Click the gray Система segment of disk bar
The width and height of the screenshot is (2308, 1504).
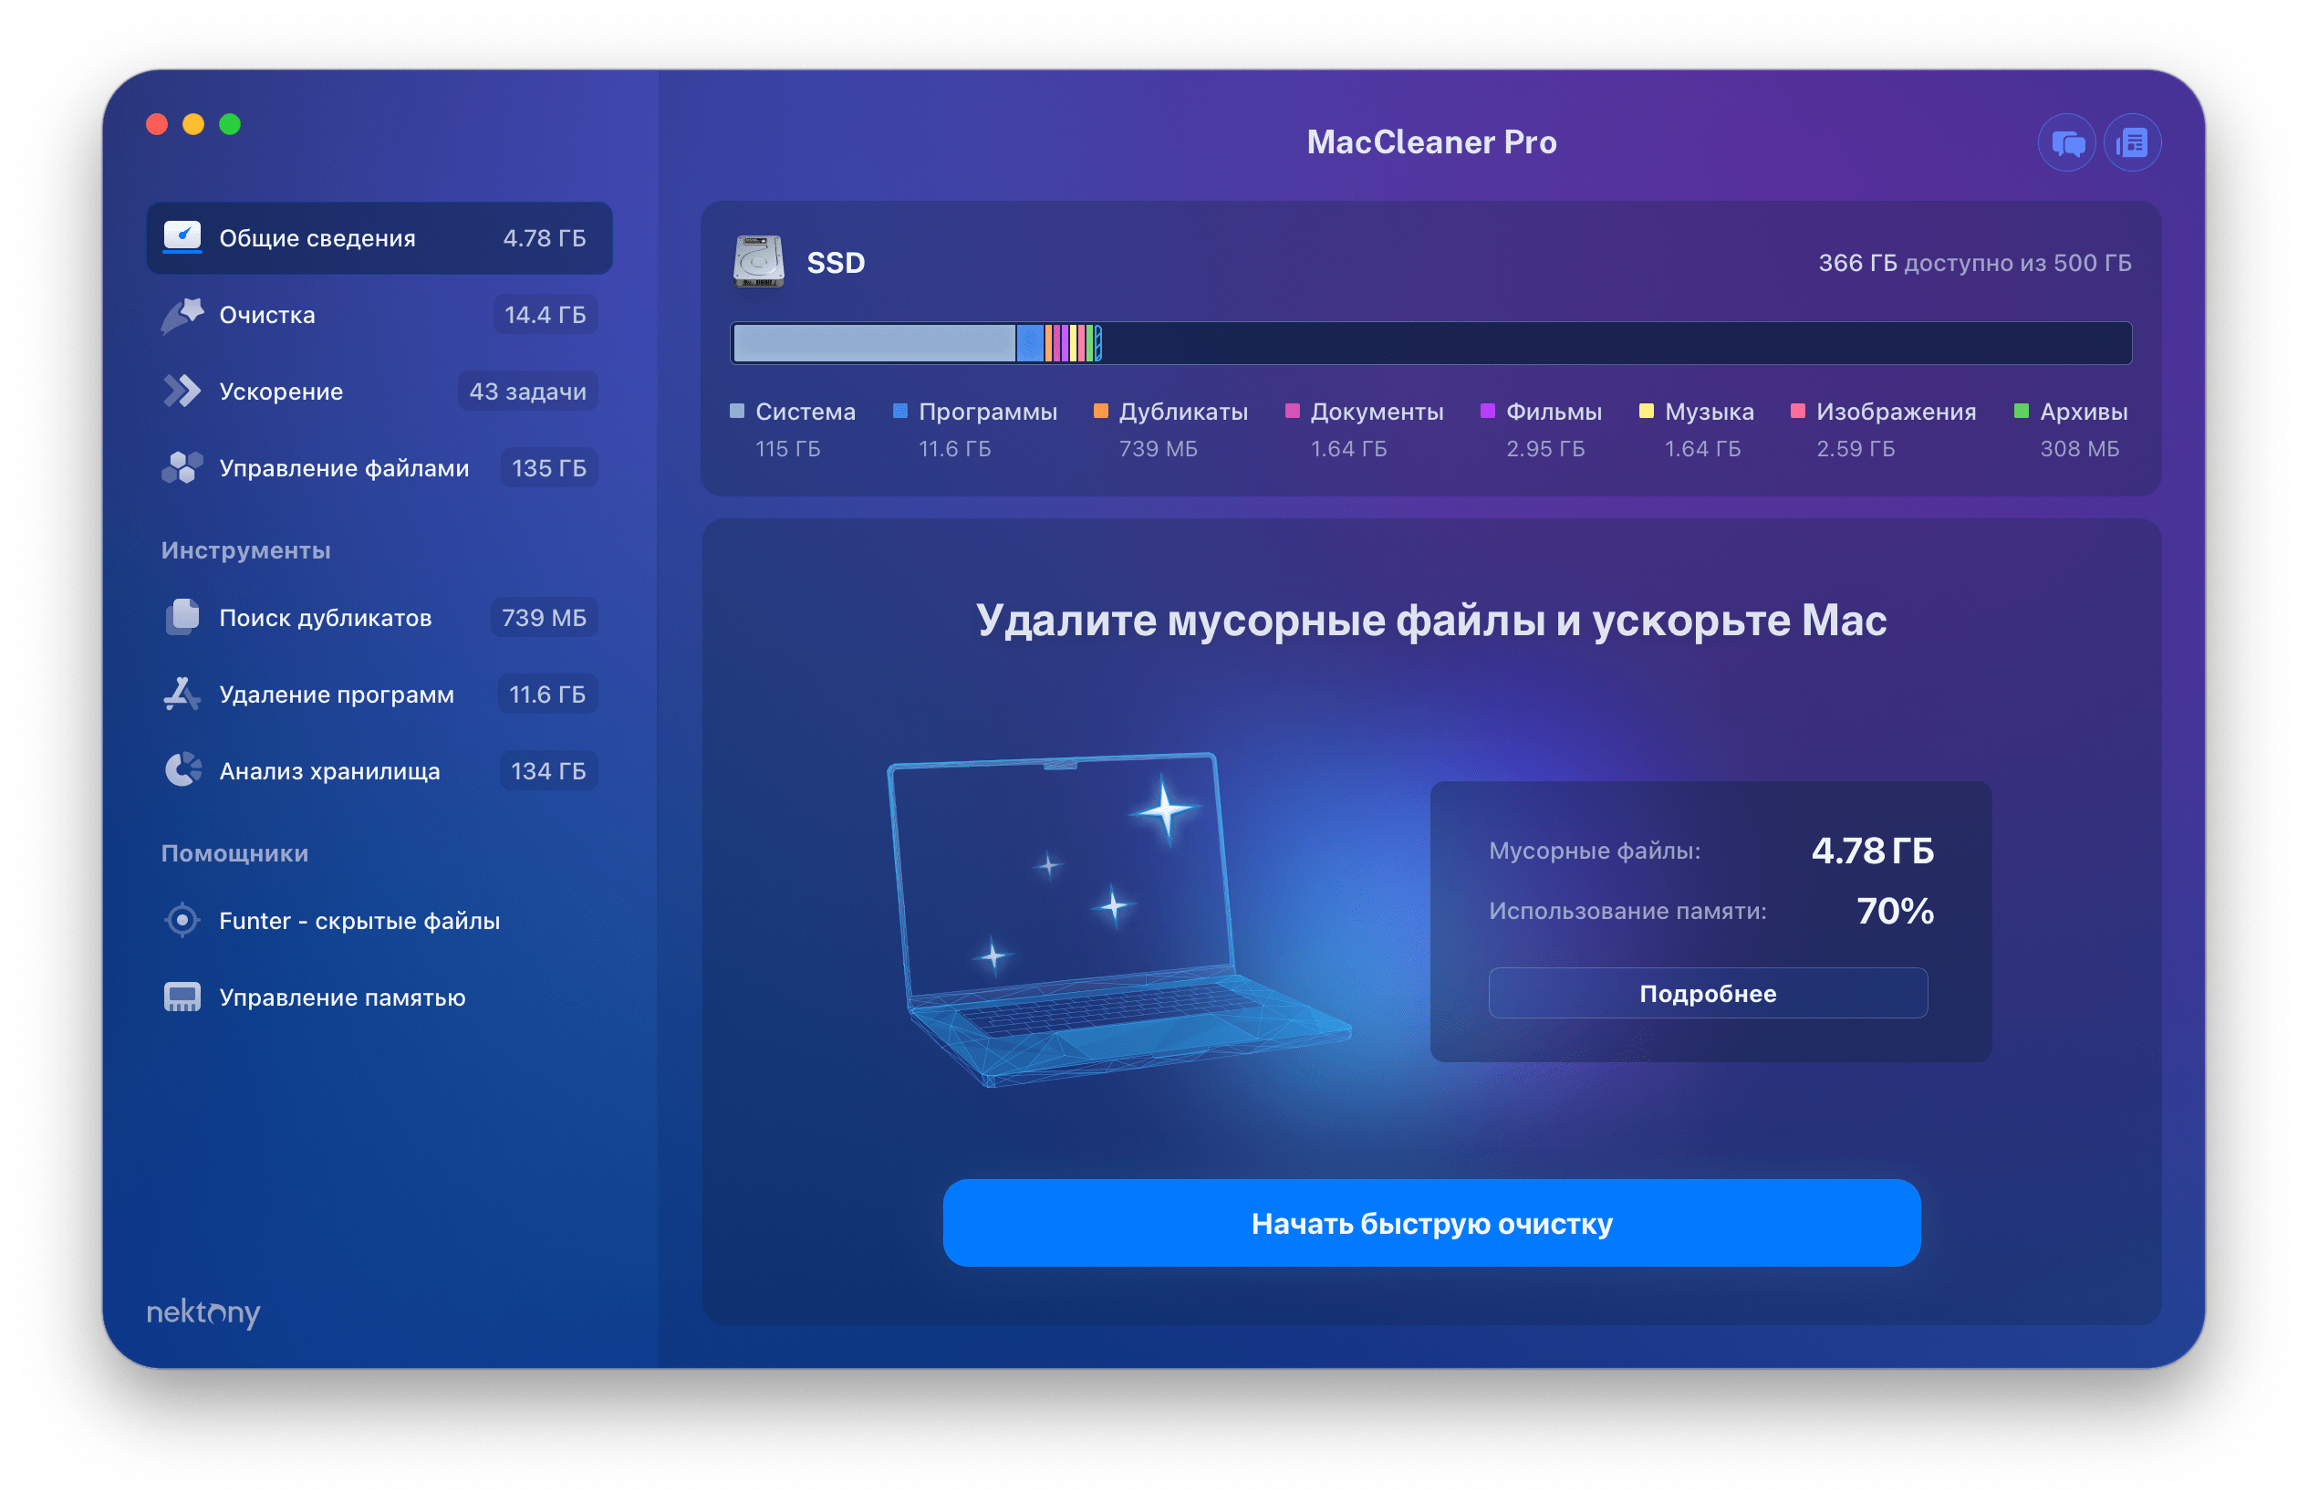tap(875, 342)
